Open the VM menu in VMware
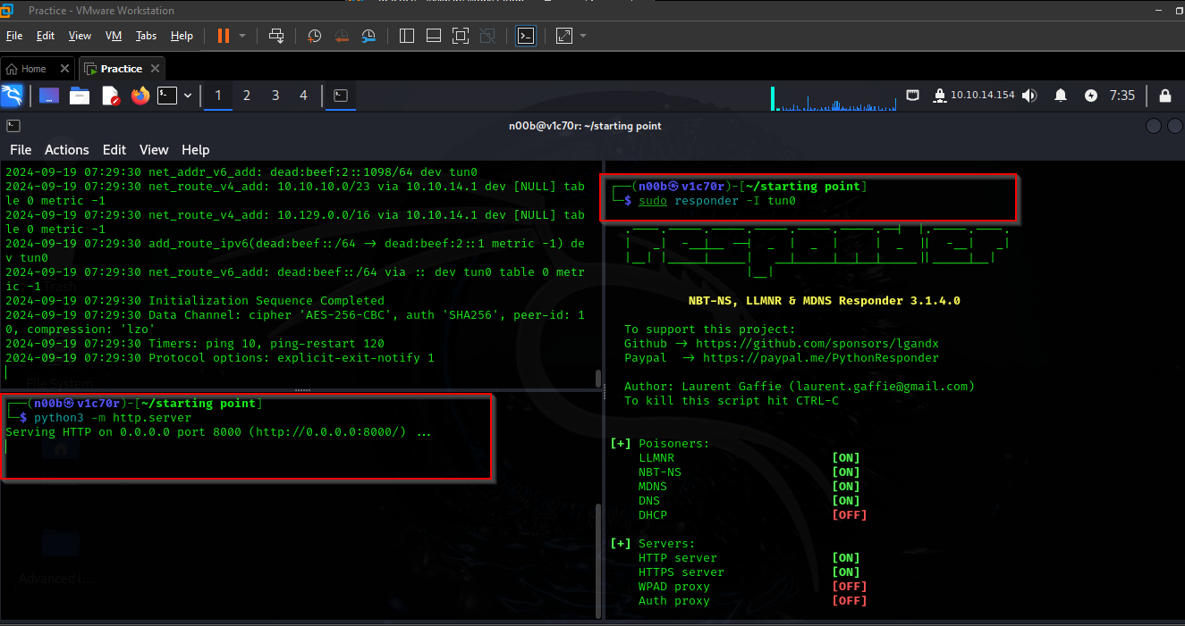This screenshot has width=1185, height=626. point(114,36)
